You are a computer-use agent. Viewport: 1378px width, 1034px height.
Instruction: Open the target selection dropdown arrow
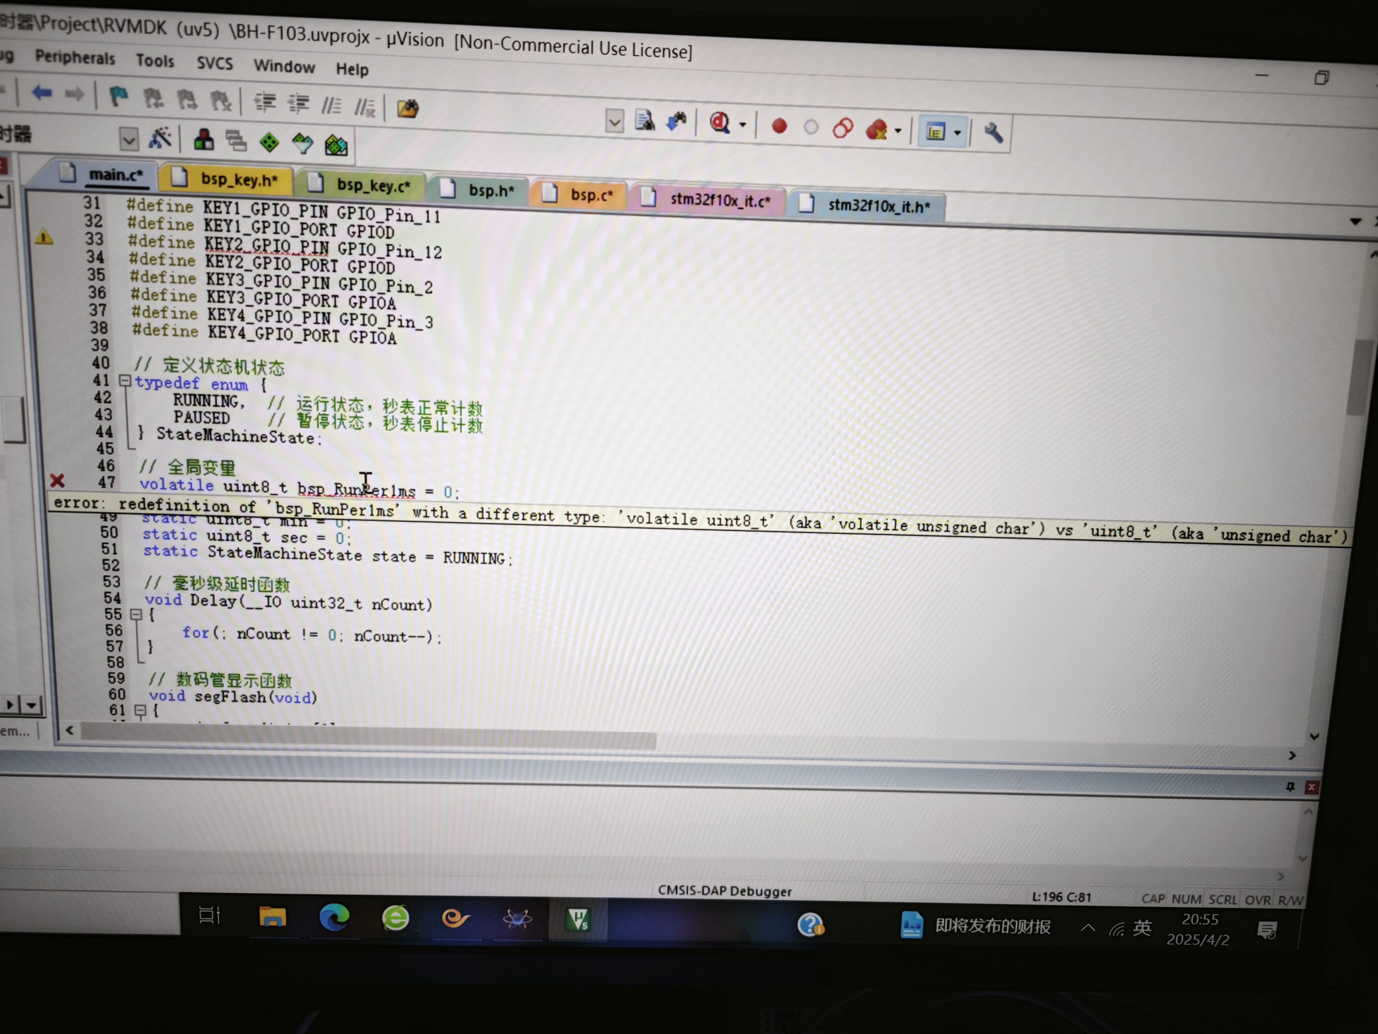(129, 139)
